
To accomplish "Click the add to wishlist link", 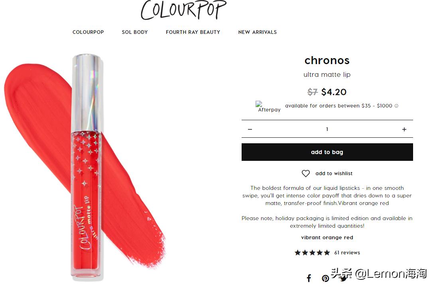I will pyautogui.click(x=334, y=174).
